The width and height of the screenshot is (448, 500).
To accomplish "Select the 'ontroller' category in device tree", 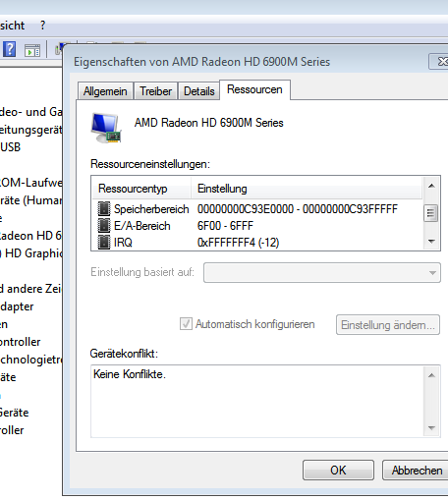I will (20, 342).
